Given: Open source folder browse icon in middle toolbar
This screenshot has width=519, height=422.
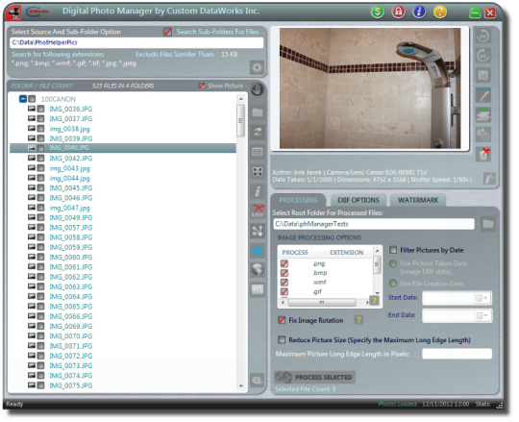Looking at the screenshot, I should point(258,112).
